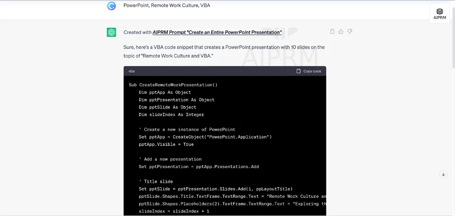The height and width of the screenshot is (216, 455).
Task: Open the AIPRM extension logo button
Action: 439,13
